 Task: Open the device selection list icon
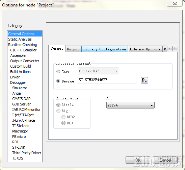[x=144, y=80]
